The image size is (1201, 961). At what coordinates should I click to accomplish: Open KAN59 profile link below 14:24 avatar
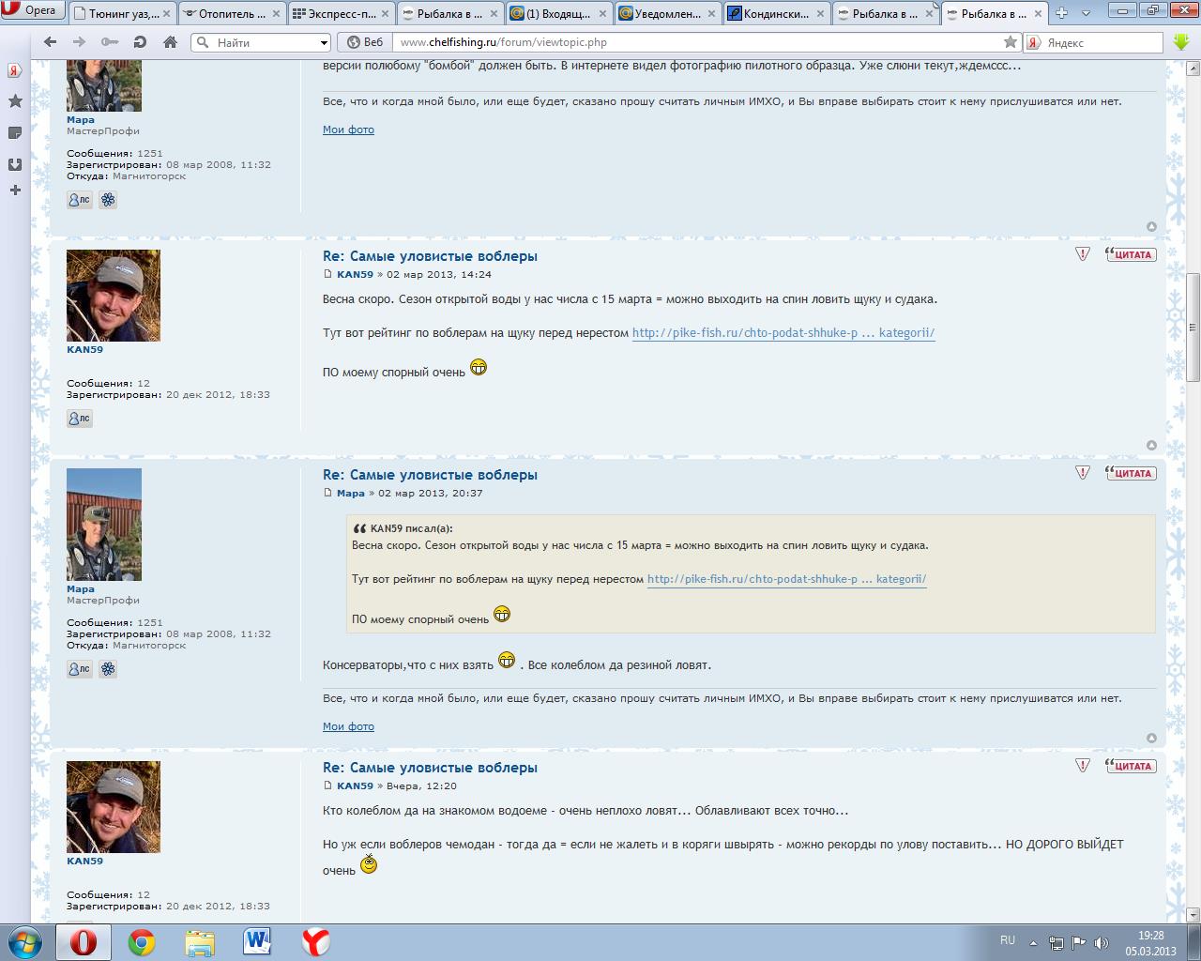(x=84, y=349)
